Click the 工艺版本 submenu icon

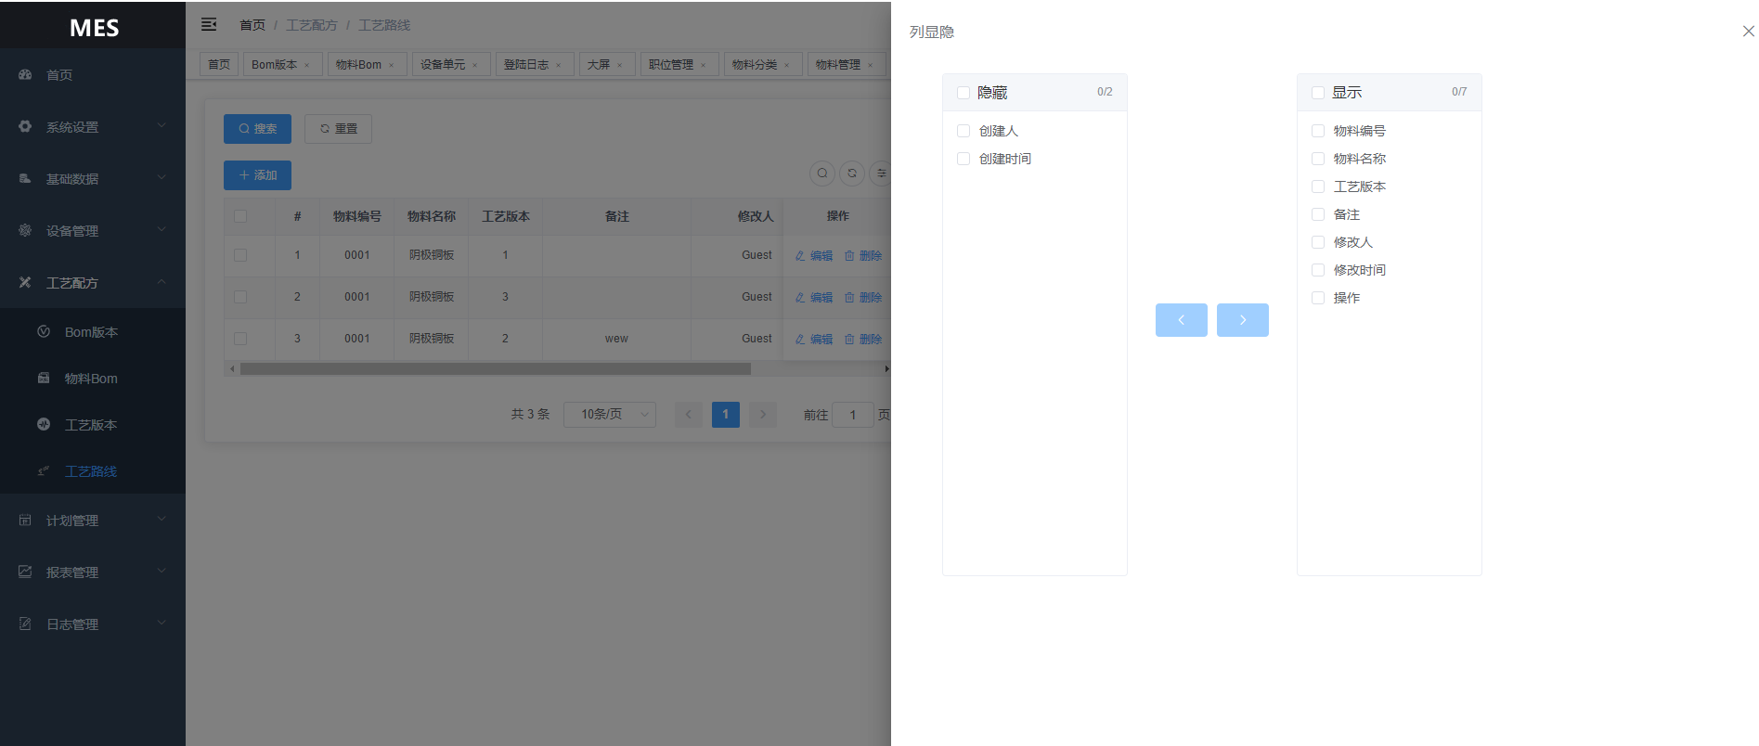click(44, 424)
